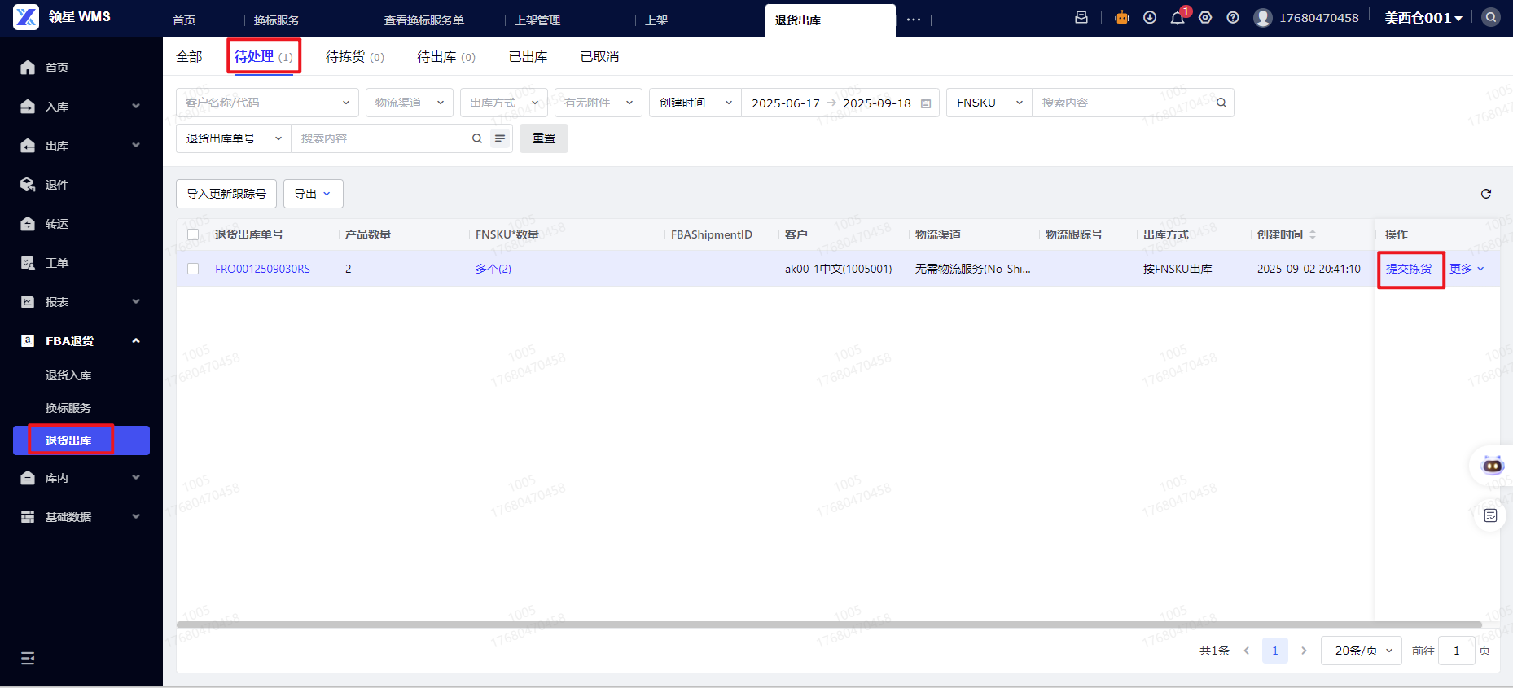1513x688 pixels.
Task: Click the 导入更新跟踪号 button
Action: tap(226, 194)
